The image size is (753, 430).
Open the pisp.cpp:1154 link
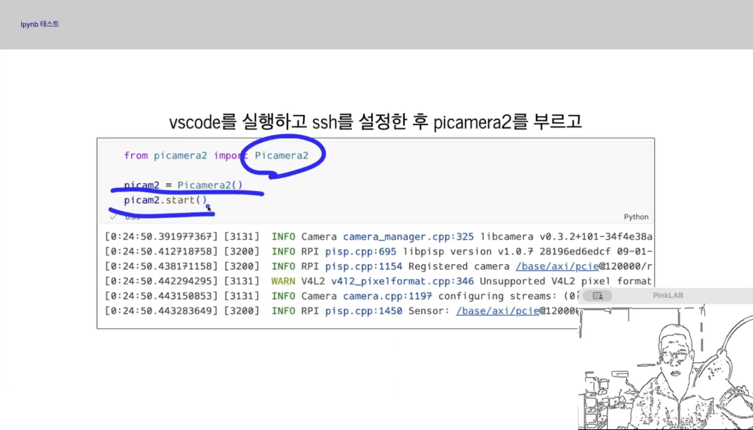tap(363, 266)
